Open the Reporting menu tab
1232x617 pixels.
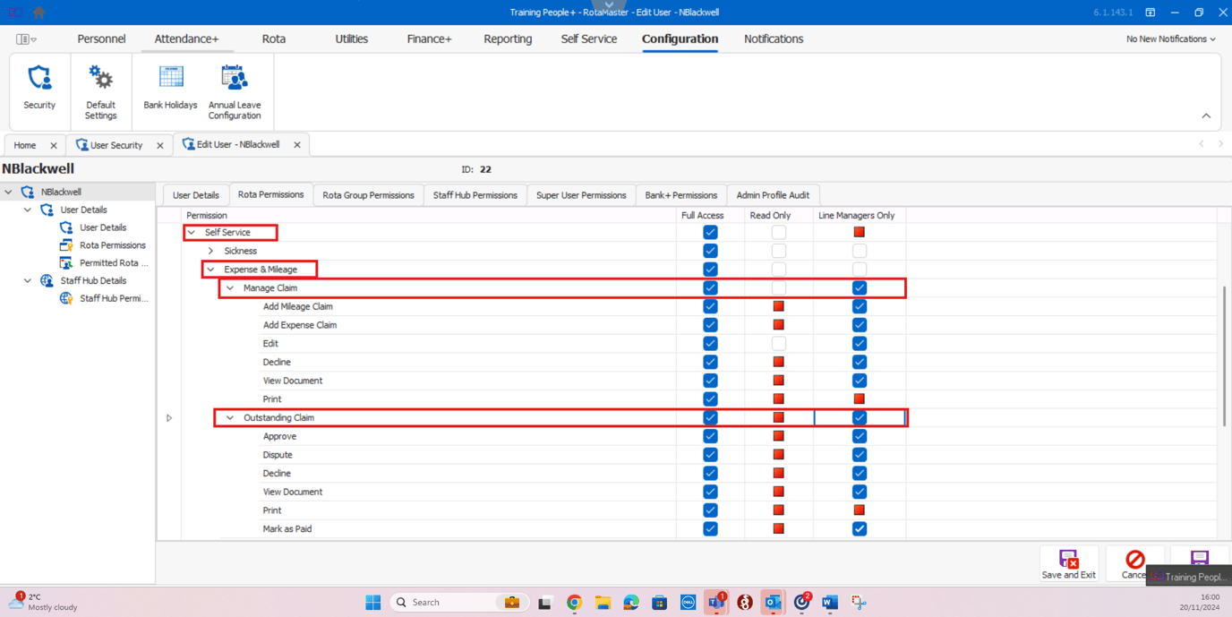(508, 39)
